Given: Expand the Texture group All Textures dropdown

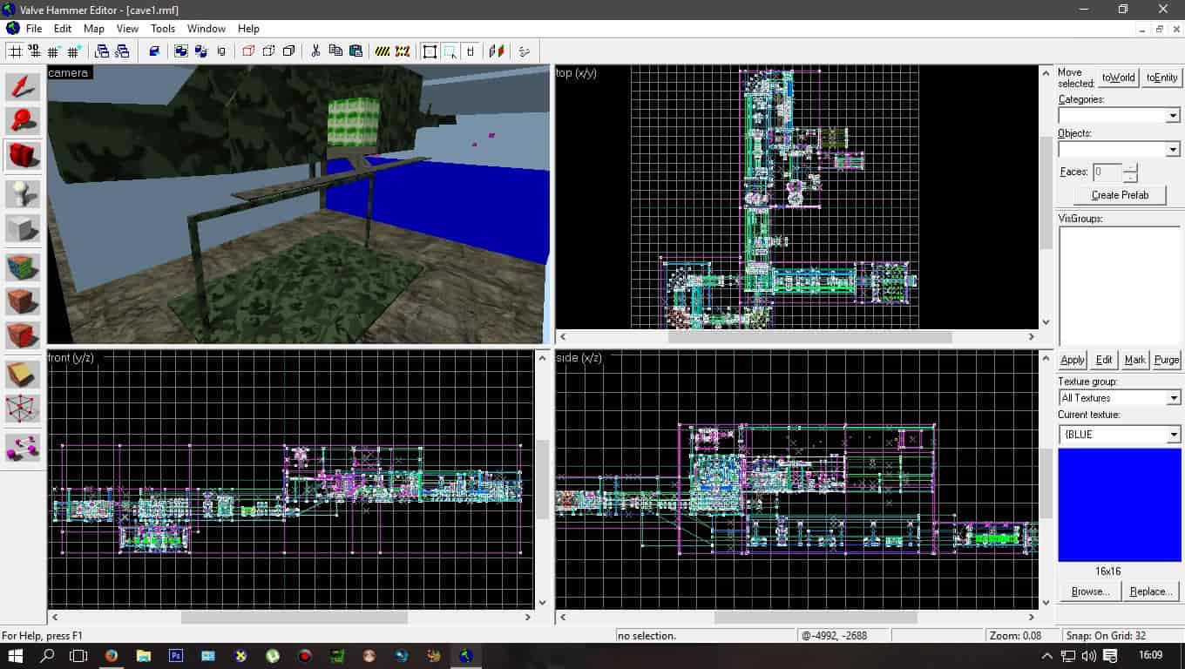Looking at the screenshot, I should point(1172,398).
